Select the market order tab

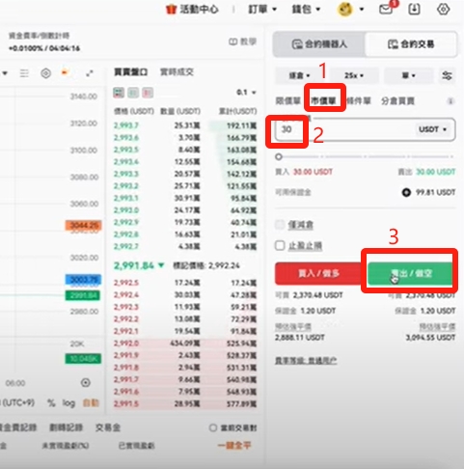pyautogui.click(x=323, y=100)
